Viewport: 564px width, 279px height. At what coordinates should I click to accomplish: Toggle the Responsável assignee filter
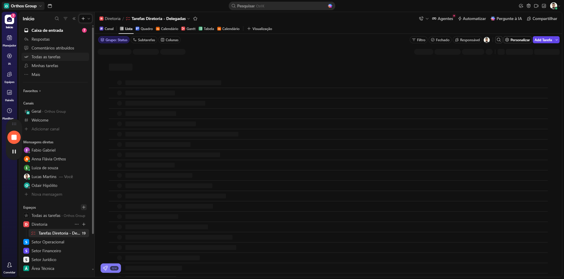tap(467, 40)
